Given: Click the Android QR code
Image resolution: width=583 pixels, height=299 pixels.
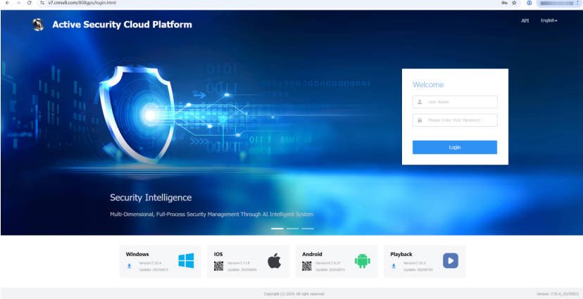Looking at the screenshot, I should 306,266.
